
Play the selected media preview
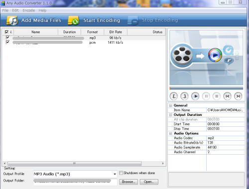pos(195,96)
